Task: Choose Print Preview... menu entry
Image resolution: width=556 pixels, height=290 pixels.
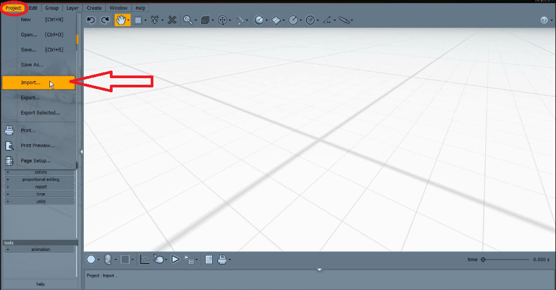Action: coord(39,146)
